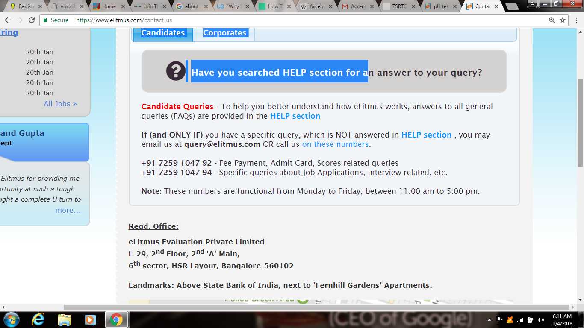Open the TSRTC browser tab
This screenshot has width=584, height=328.
pos(399,6)
